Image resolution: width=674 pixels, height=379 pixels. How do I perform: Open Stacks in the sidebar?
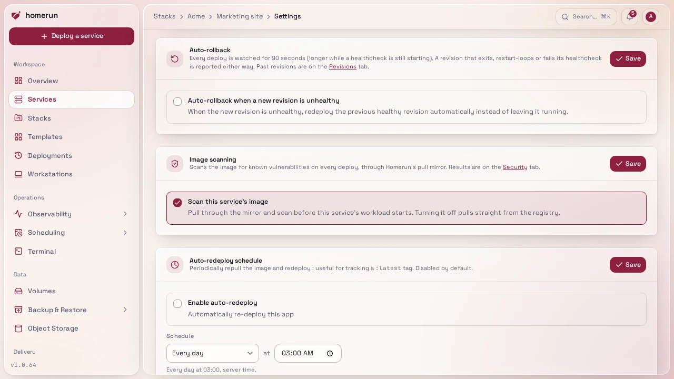[x=72, y=118]
